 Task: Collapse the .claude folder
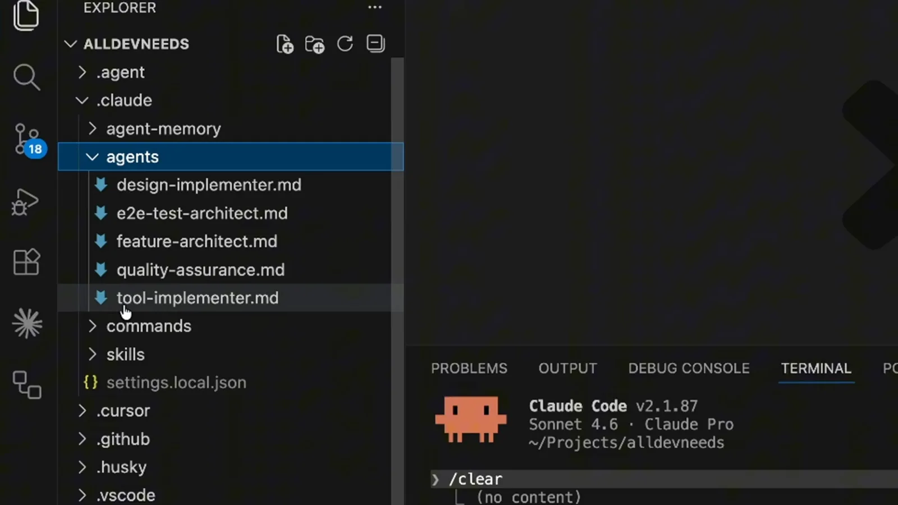pos(83,100)
